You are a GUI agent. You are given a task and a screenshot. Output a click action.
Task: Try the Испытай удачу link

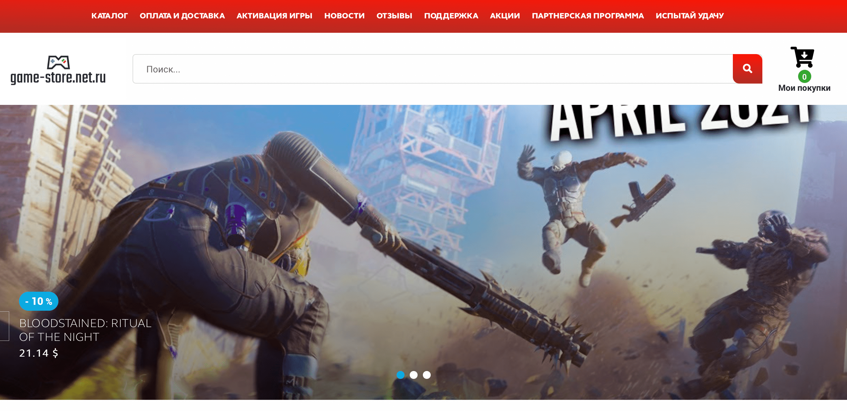click(x=690, y=16)
